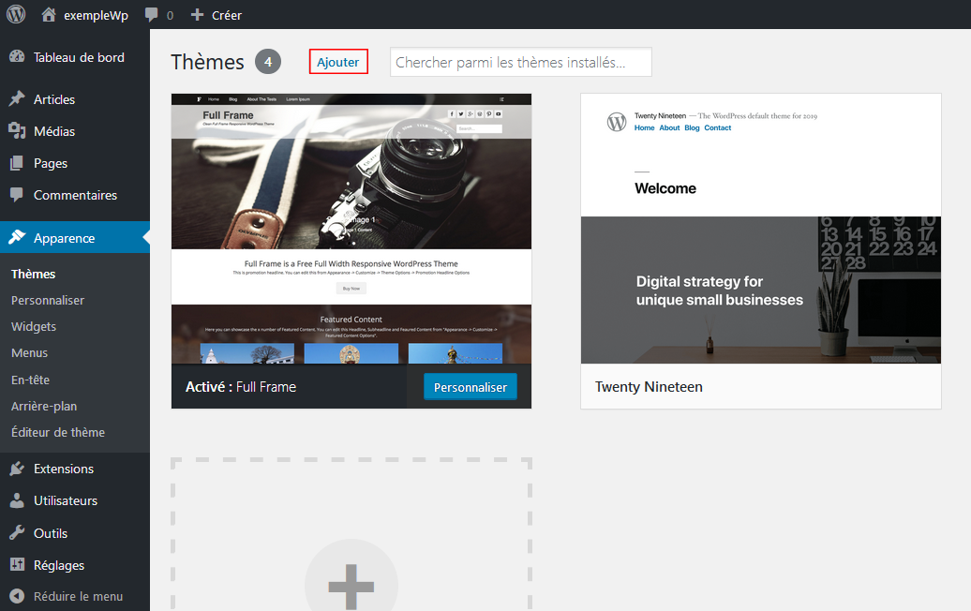Open the Utilisateurs menu
Image resolution: width=971 pixels, height=611 pixels.
point(65,500)
